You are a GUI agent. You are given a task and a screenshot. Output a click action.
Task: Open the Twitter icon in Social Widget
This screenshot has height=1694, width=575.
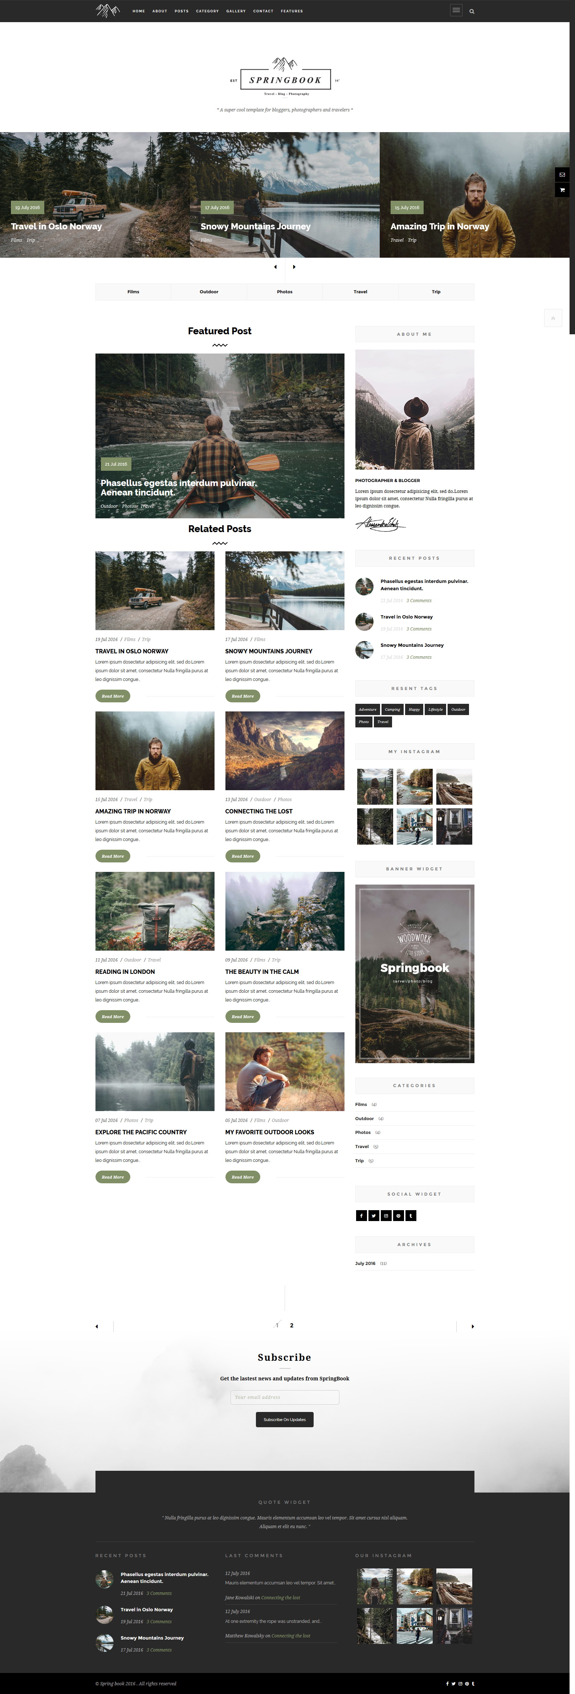(x=373, y=1215)
